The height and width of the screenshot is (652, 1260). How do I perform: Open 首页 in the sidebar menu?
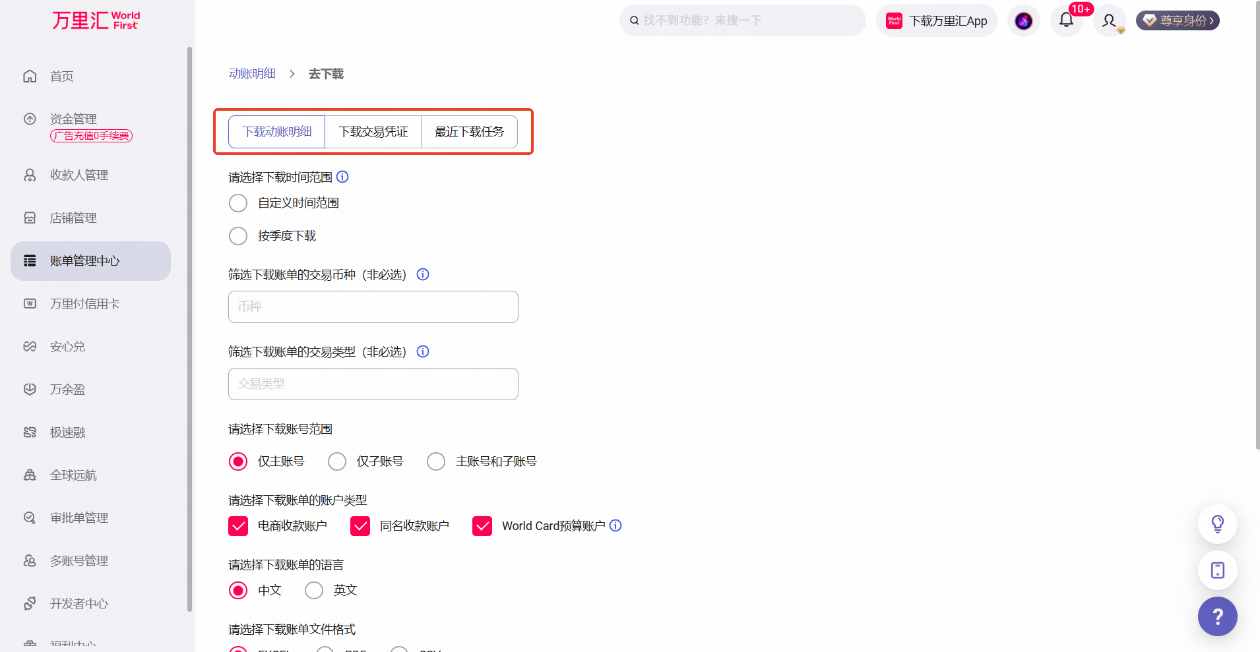tap(62, 76)
